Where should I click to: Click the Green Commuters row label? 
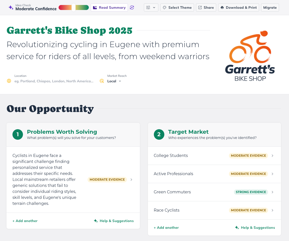pyautogui.click(x=172, y=192)
